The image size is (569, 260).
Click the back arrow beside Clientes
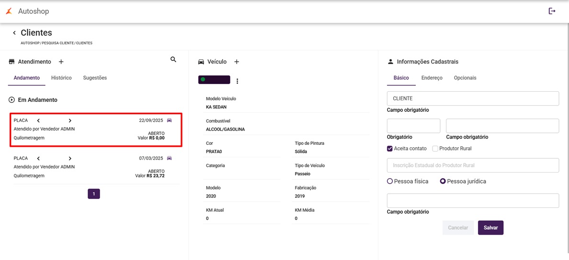click(14, 33)
